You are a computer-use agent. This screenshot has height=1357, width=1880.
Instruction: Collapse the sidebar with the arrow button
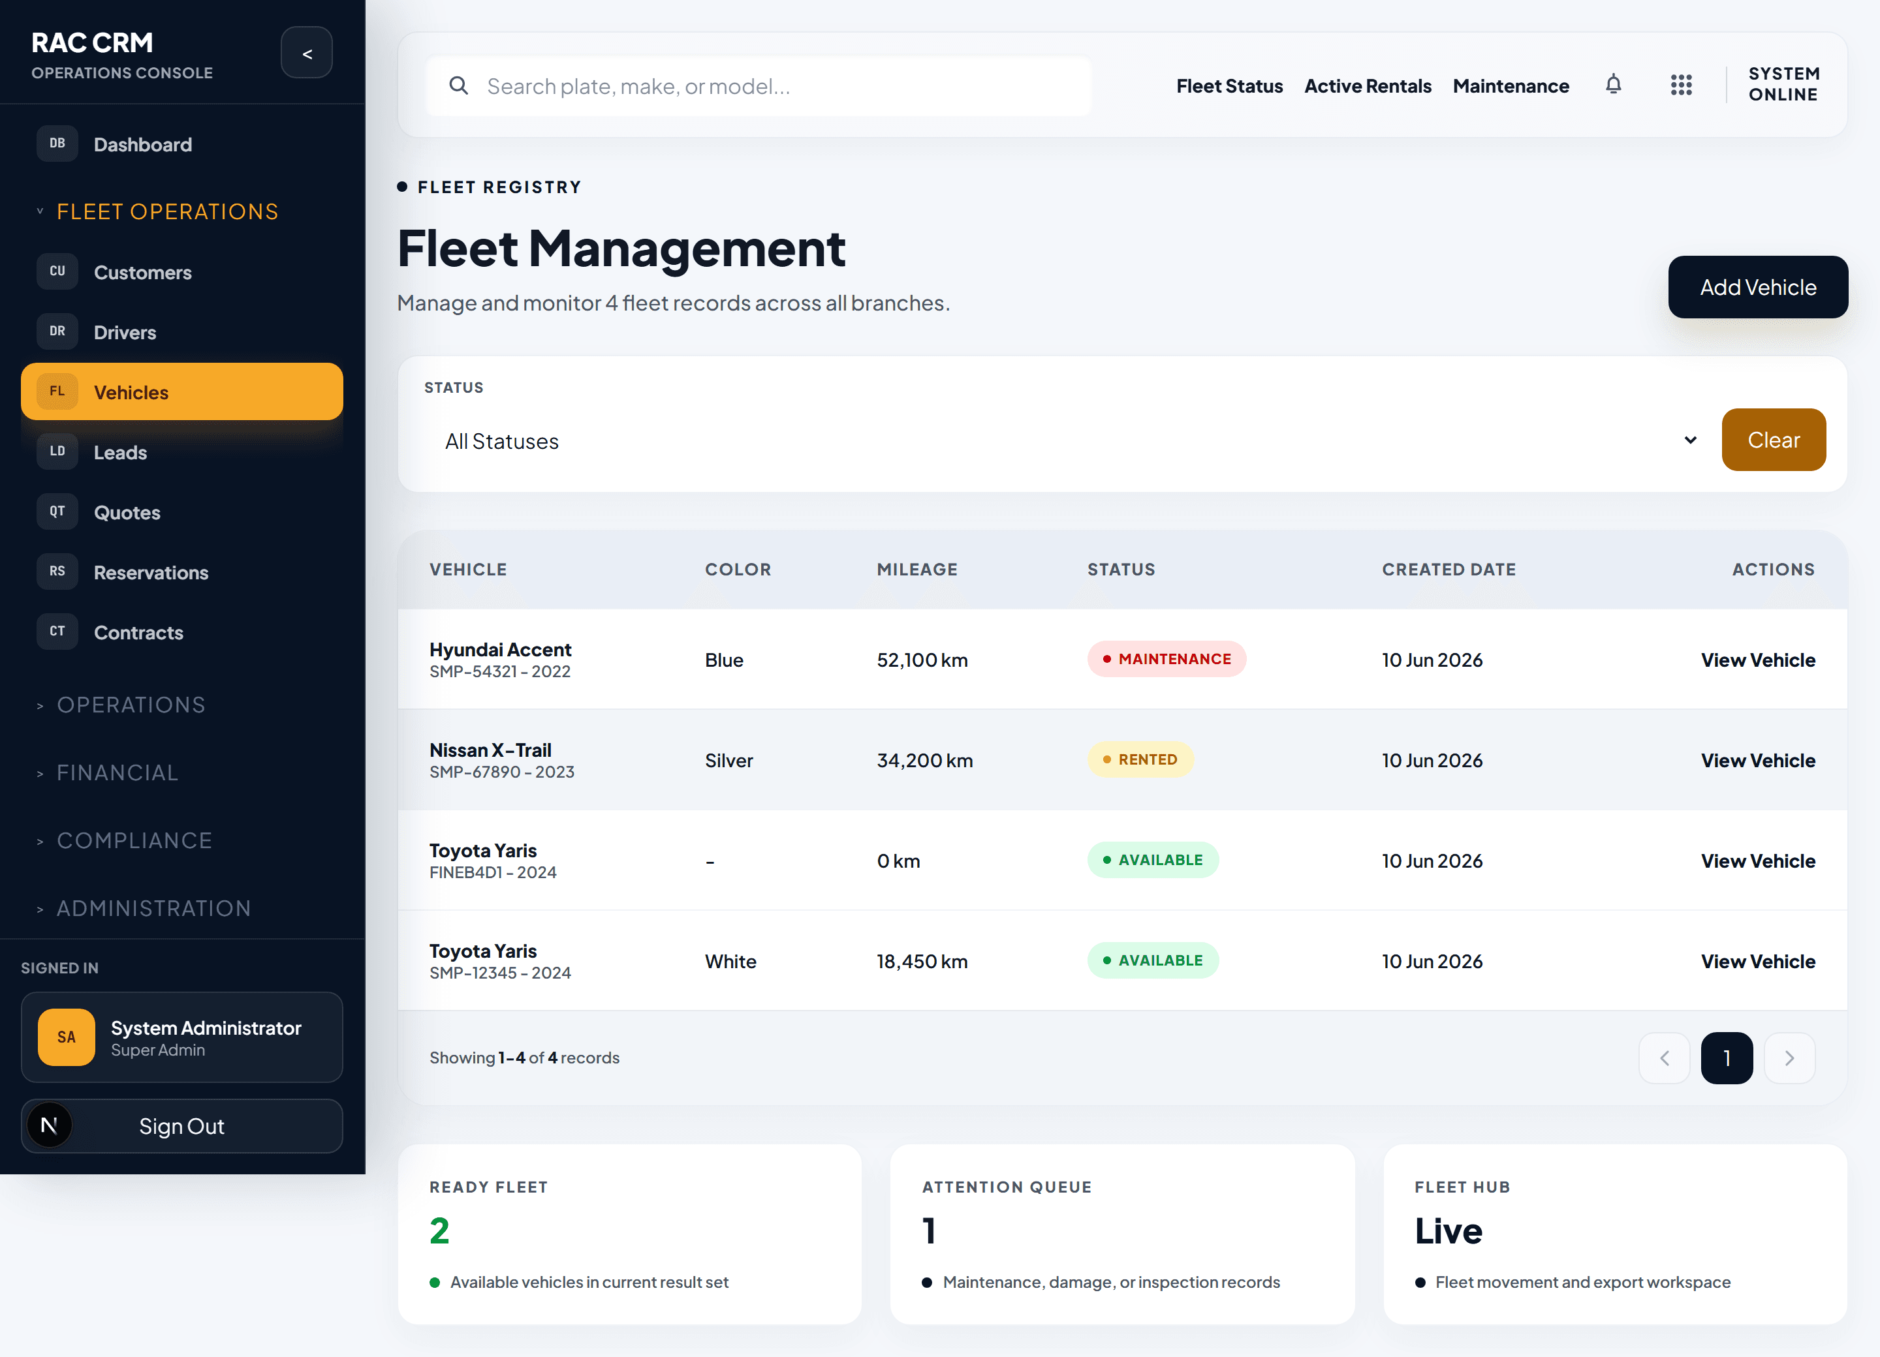pos(306,53)
